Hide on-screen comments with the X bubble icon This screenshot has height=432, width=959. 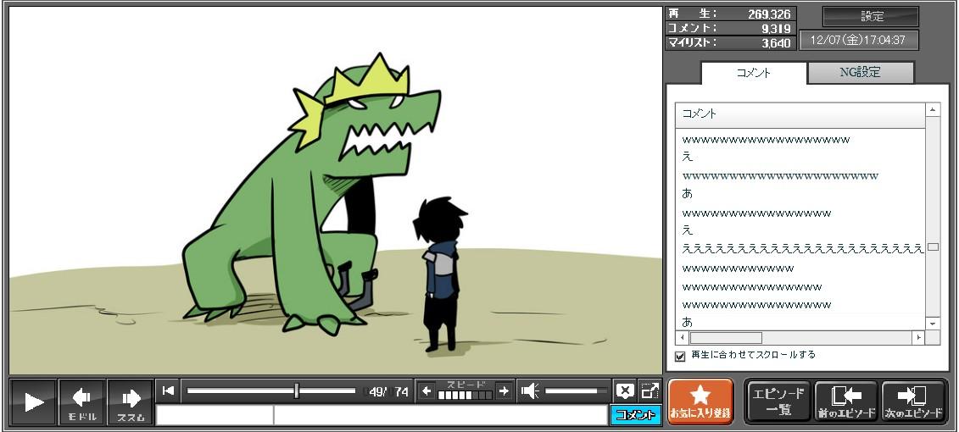pos(625,390)
